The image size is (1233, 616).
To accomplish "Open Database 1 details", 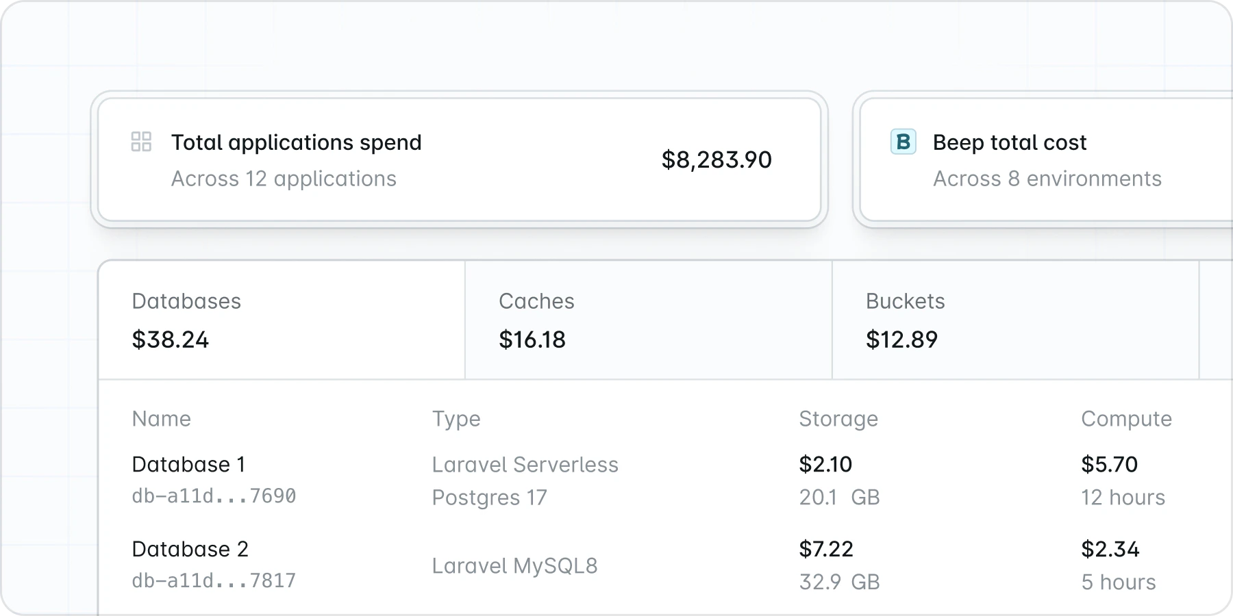I will click(188, 464).
